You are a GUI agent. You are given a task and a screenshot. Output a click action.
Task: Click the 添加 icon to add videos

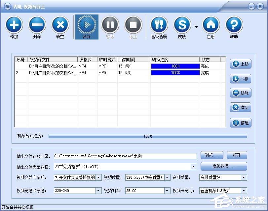coord(14,25)
